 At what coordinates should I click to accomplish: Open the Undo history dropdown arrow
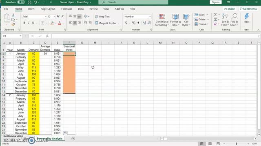[x=39, y=2]
